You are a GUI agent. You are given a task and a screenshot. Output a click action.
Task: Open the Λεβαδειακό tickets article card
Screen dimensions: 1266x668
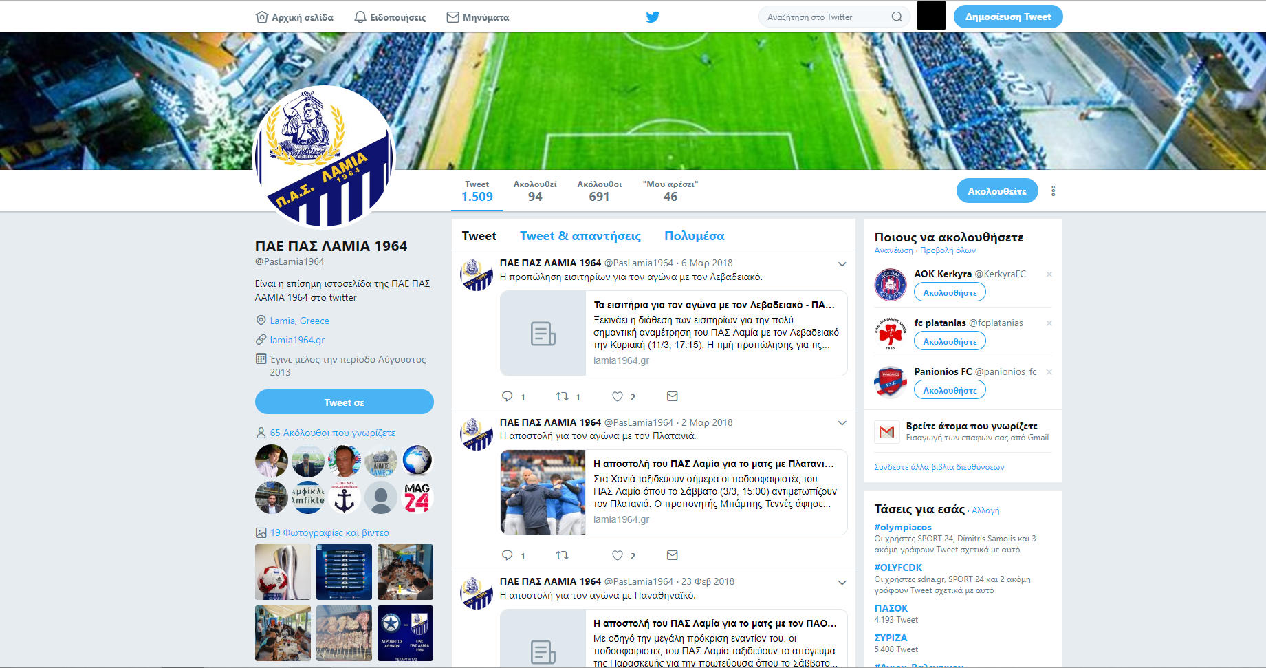[673, 333]
